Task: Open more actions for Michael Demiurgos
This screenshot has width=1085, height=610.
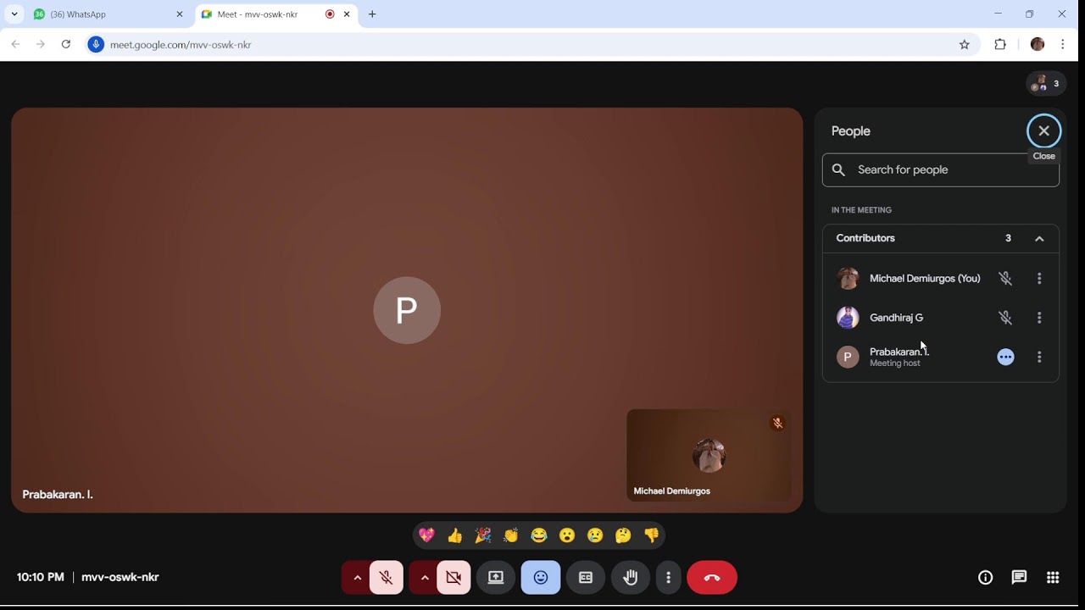Action: click(x=1039, y=278)
